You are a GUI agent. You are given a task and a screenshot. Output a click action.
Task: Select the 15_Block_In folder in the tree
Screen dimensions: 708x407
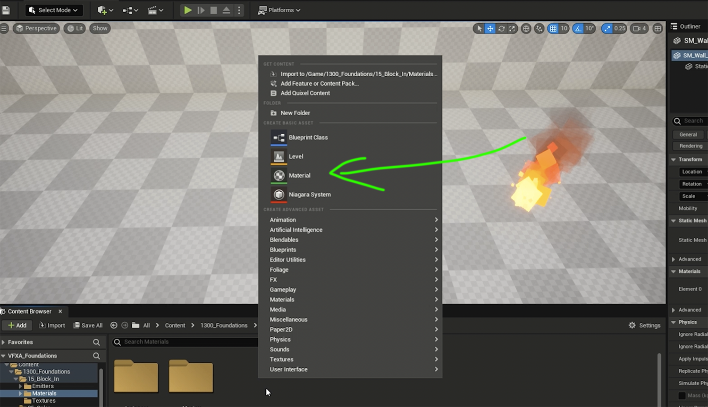click(x=43, y=379)
